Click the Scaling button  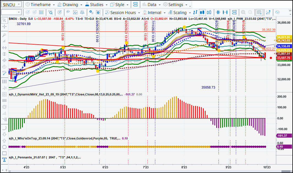tap(178, 13)
